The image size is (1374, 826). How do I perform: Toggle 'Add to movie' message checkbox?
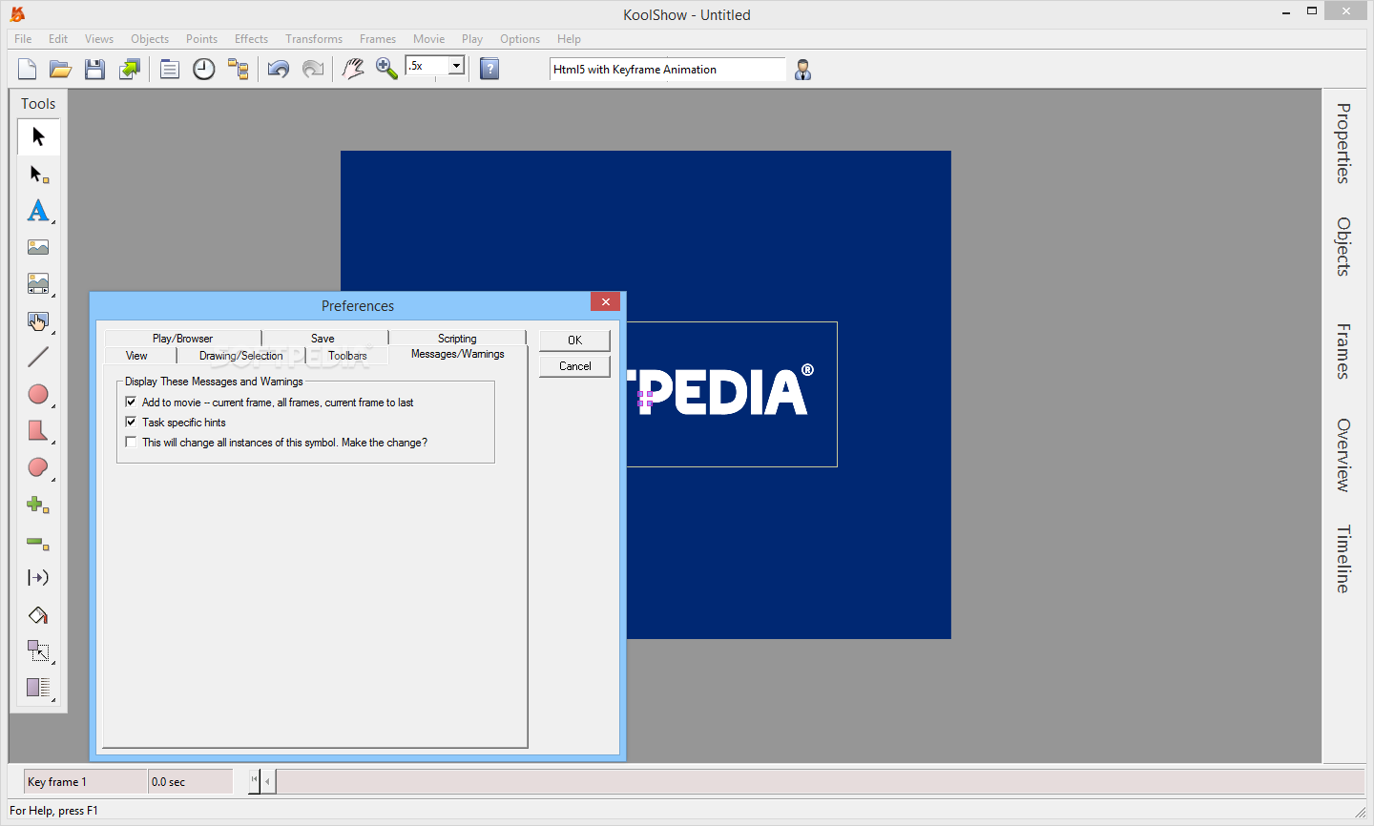[x=131, y=403]
